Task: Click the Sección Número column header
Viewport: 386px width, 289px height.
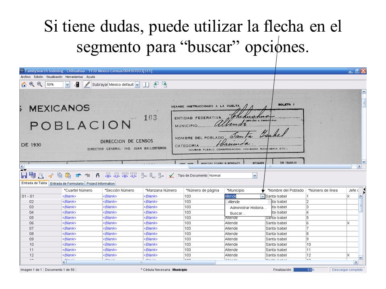Action: pyautogui.click(x=123, y=190)
